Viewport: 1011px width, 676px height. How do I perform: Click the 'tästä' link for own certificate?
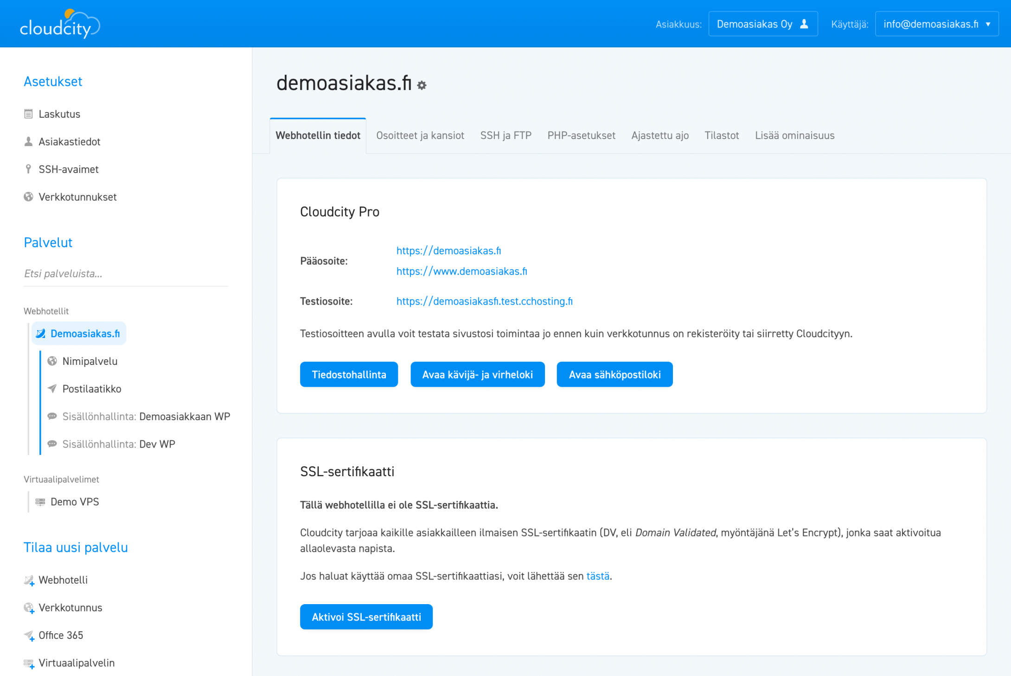(x=598, y=576)
